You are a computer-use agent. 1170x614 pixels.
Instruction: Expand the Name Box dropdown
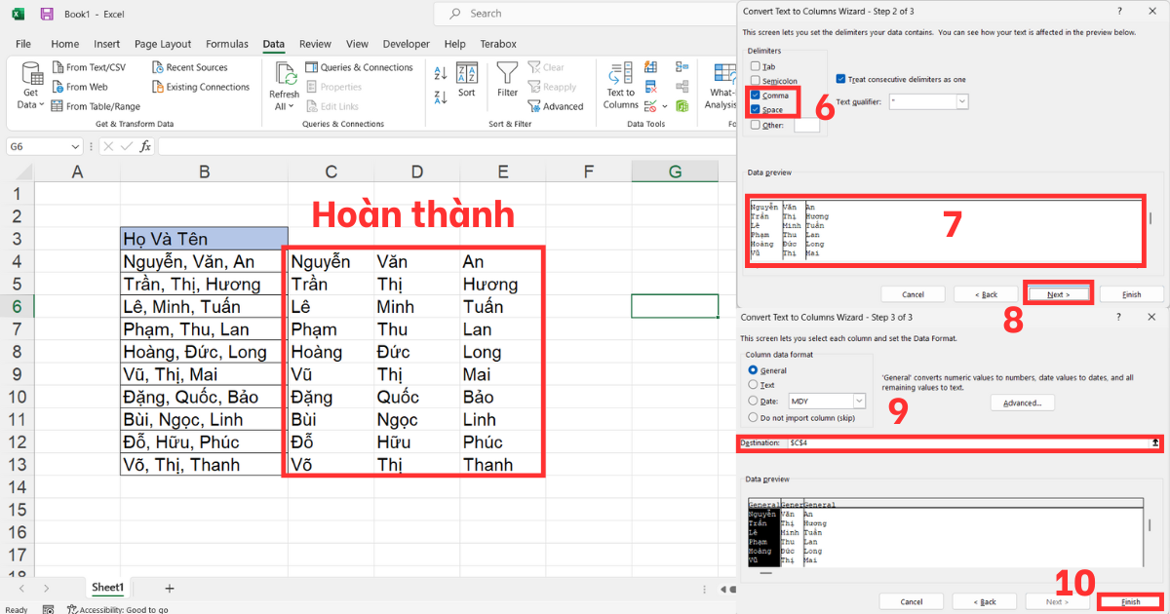[x=76, y=146]
